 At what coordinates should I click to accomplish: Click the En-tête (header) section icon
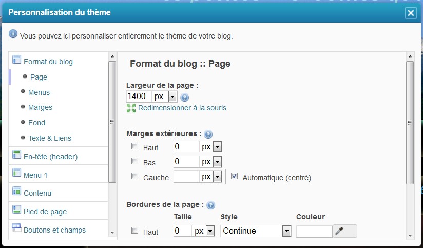click(x=16, y=156)
